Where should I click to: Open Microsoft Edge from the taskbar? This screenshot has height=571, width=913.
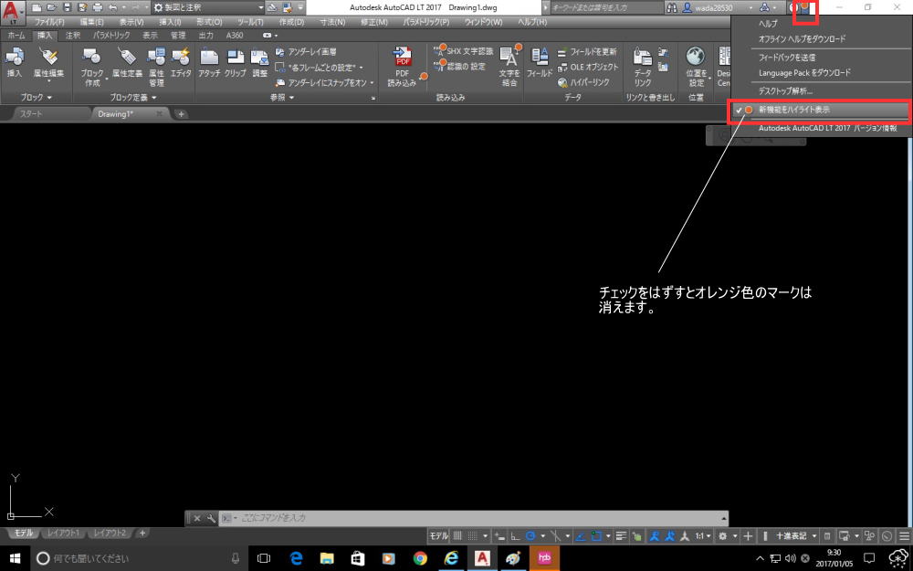296,558
